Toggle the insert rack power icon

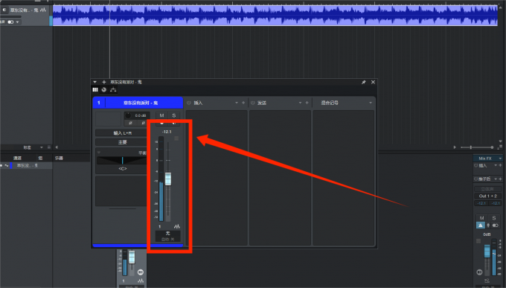pos(189,103)
